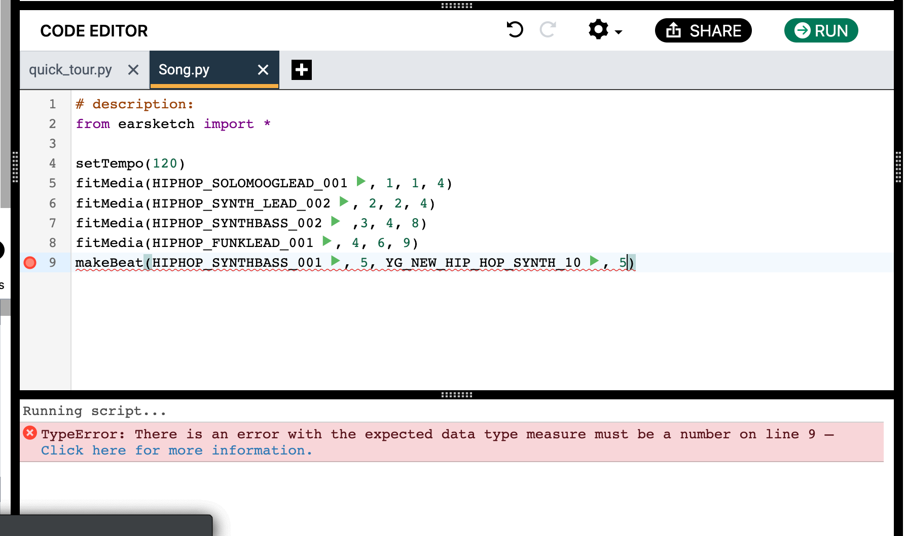This screenshot has width=906, height=536.
Task: Click the undo arrow icon
Action: [x=515, y=30]
